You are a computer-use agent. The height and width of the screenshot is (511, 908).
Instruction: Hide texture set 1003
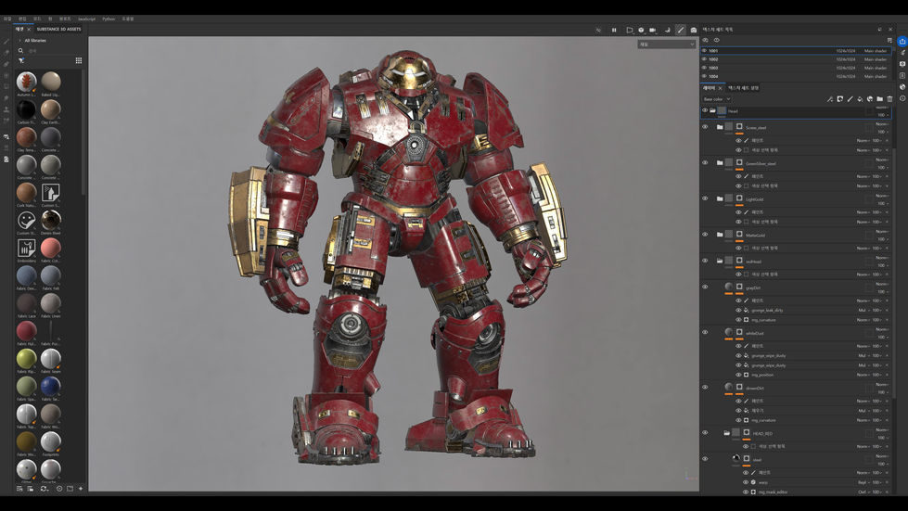coord(704,68)
